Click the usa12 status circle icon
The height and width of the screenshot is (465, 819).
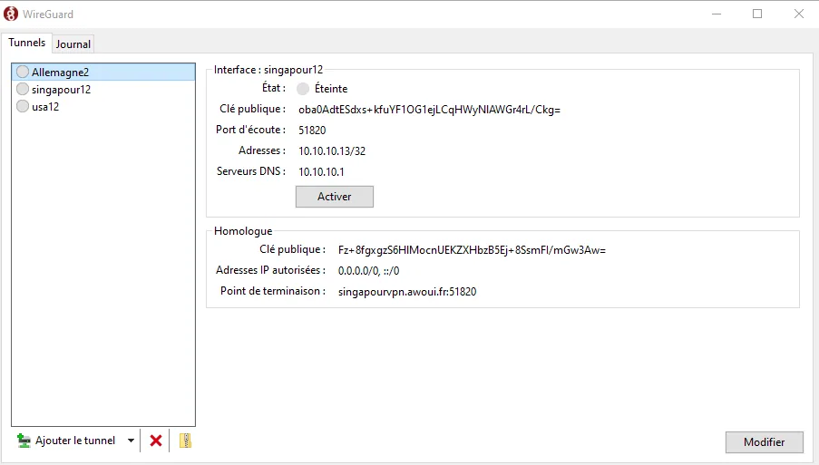pyautogui.click(x=23, y=106)
